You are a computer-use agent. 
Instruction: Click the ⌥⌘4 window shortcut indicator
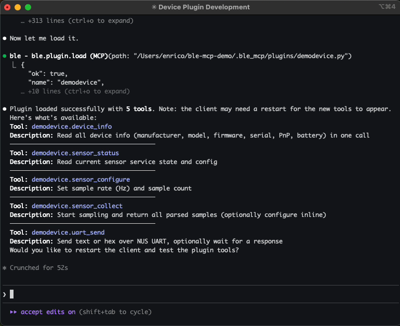click(x=387, y=7)
